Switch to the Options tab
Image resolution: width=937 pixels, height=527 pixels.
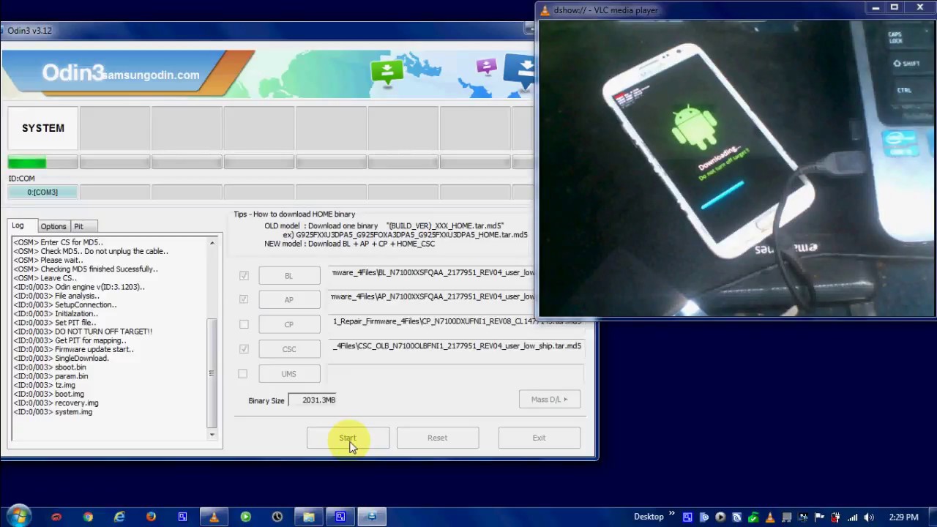point(53,227)
